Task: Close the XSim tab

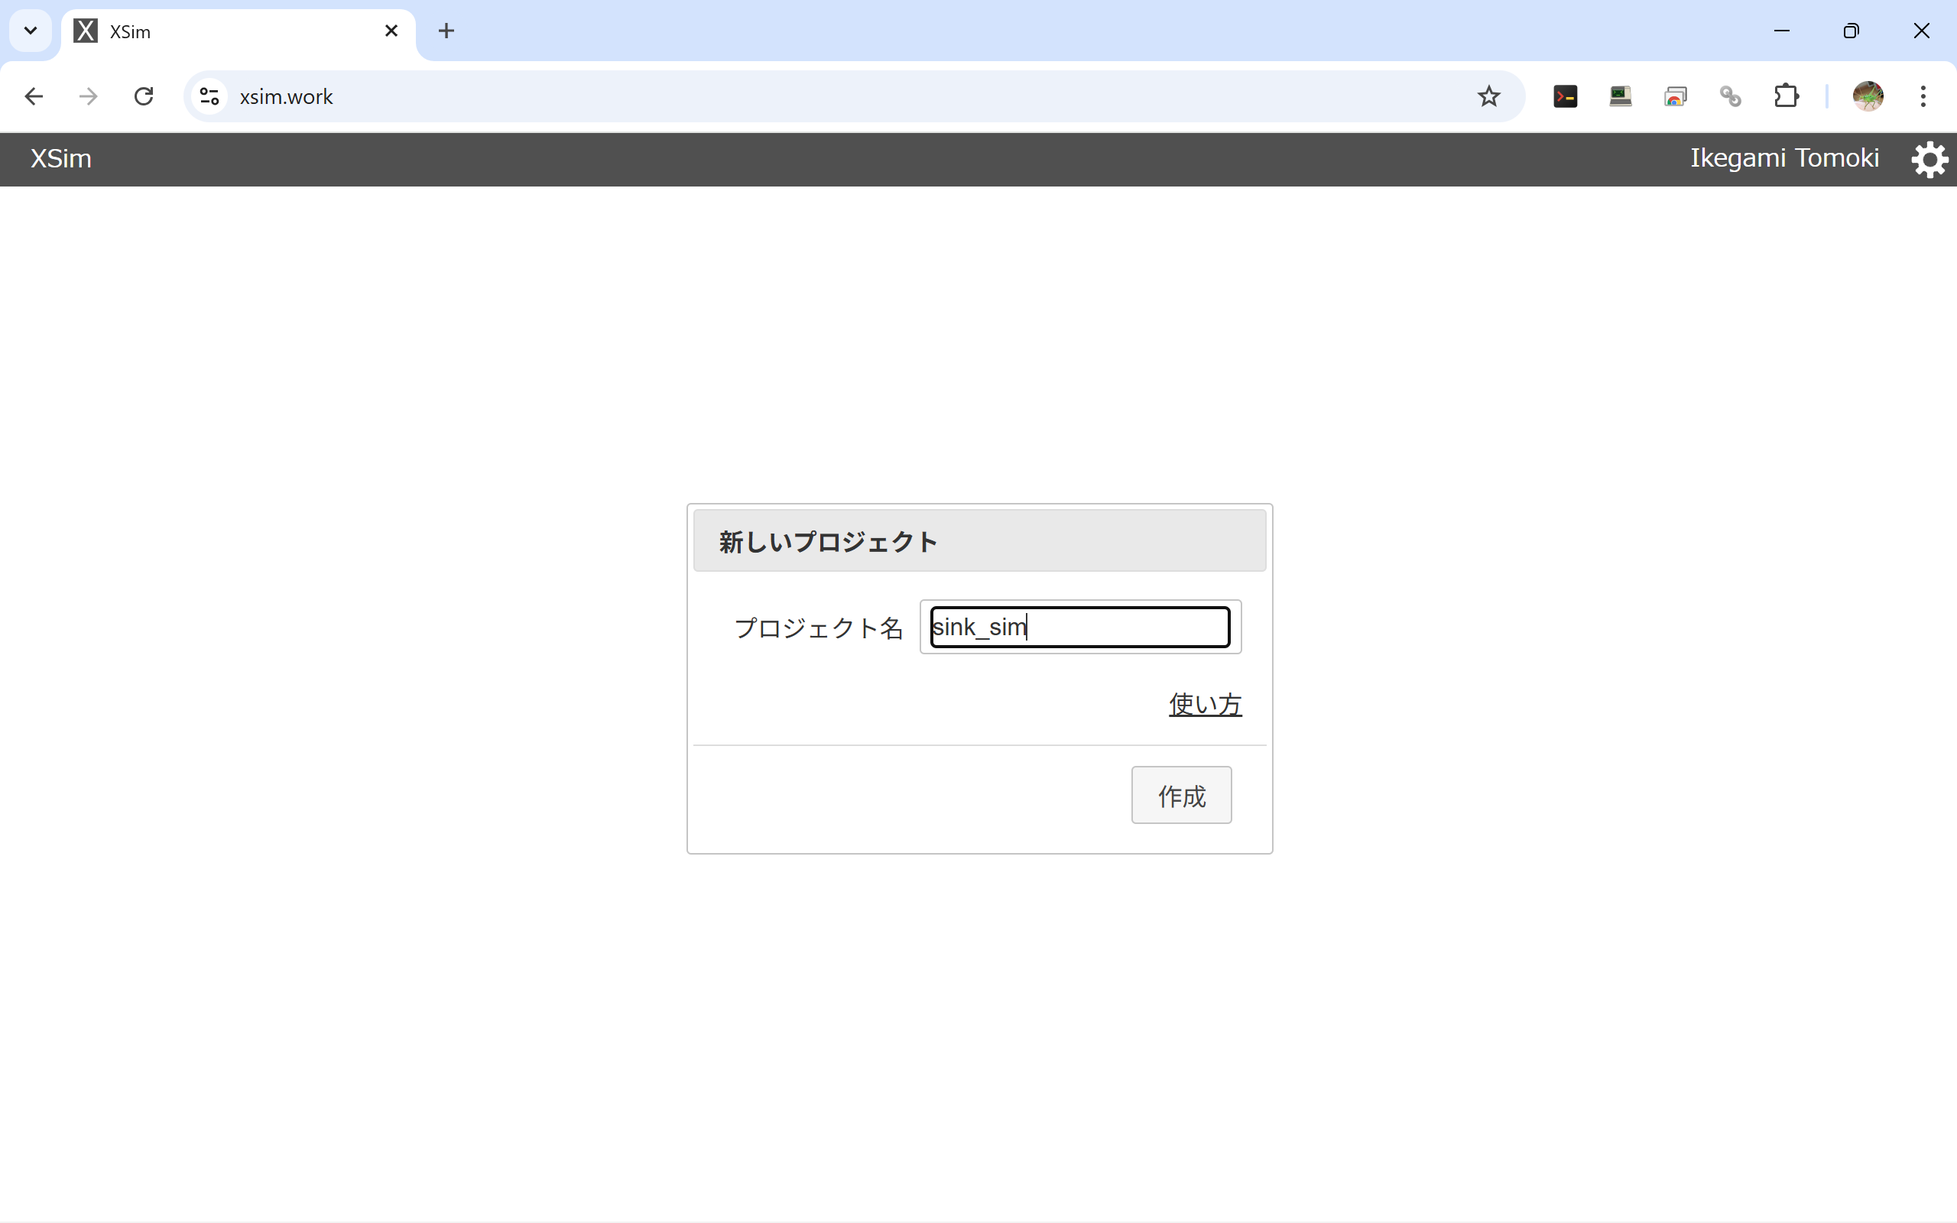Action: (391, 31)
